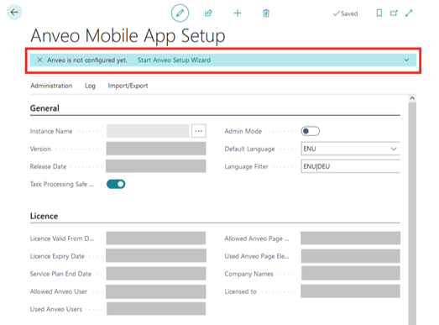The height and width of the screenshot is (325, 439).
Task: Add new record with plus icon
Action: pos(238,13)
